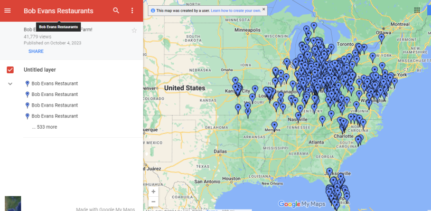The height and width of the screenshot is (211, 431).
Task: Dismiss the 'map was created by a user' notice
Action: (264, 9)
